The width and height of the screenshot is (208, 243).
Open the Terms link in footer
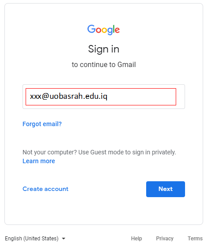[195, 238]
